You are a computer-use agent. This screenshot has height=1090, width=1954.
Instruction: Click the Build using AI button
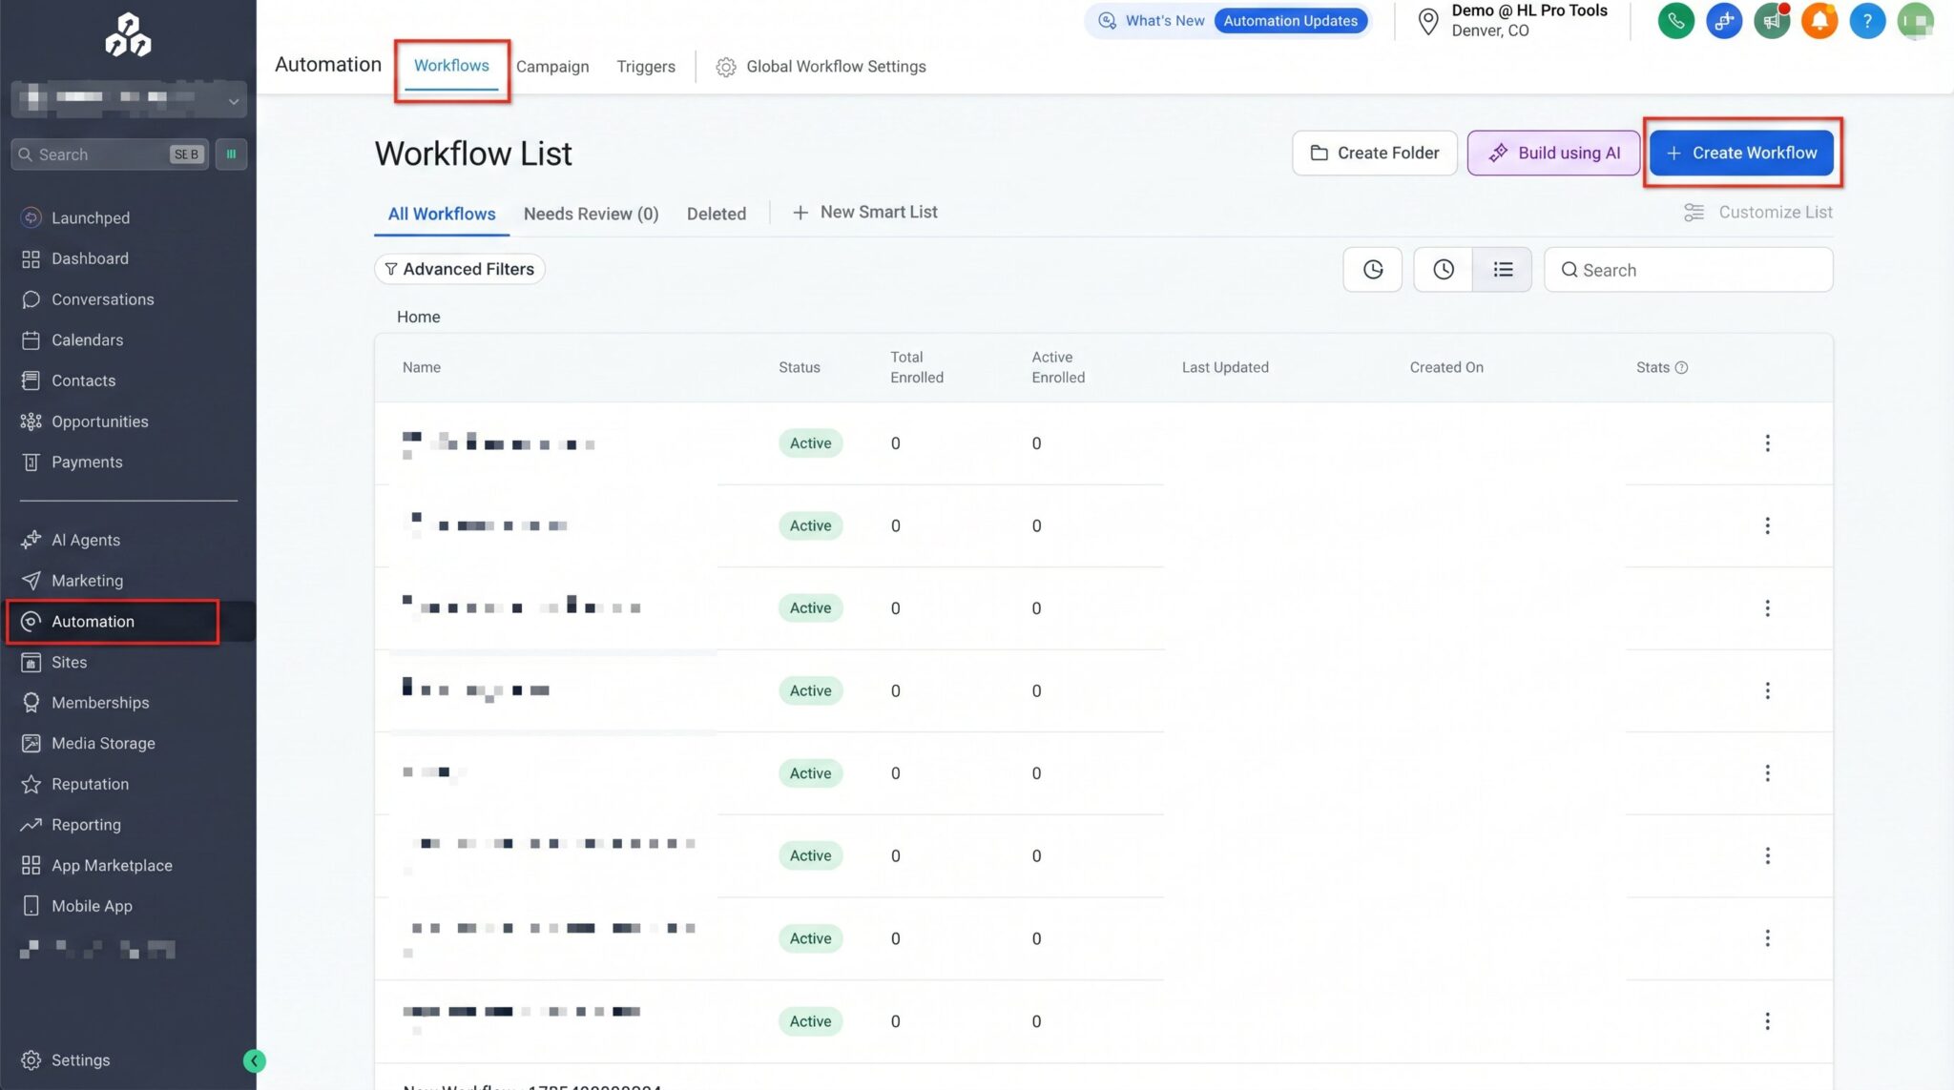pos(1553,154)
